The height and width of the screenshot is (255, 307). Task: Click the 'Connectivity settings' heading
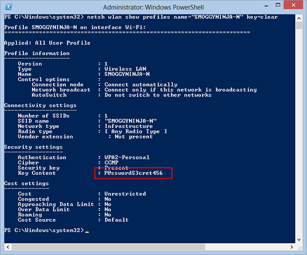coord(40,105)
